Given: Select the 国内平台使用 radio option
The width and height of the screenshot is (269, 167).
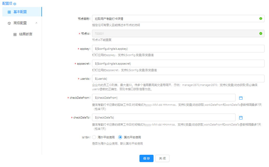Looking at the screenshot, I should pyautogui.click(x=120, y=137).
